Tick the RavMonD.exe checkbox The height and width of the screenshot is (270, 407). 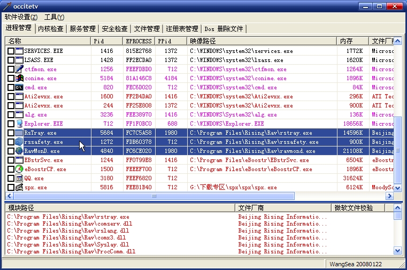[11, 151]
